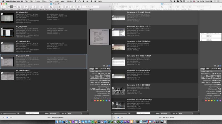Select 05_zoom_compare item
This screenshot has width=222, height=124.
point(44,76)
